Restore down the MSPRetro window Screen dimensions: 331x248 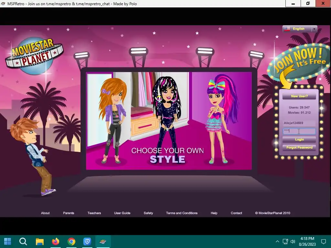pyautogui.click(x=308, y=4)
